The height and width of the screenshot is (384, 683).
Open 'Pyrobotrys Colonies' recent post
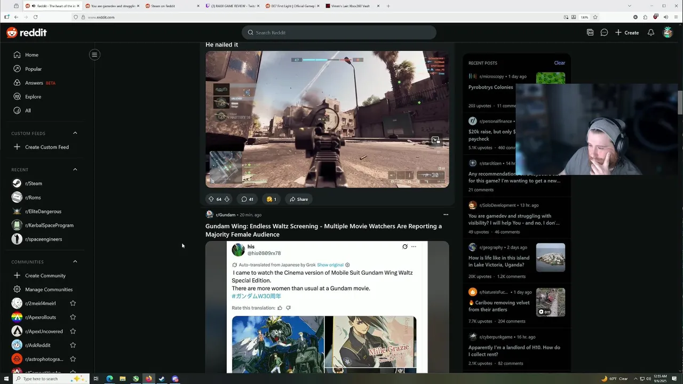click(490, 87)
